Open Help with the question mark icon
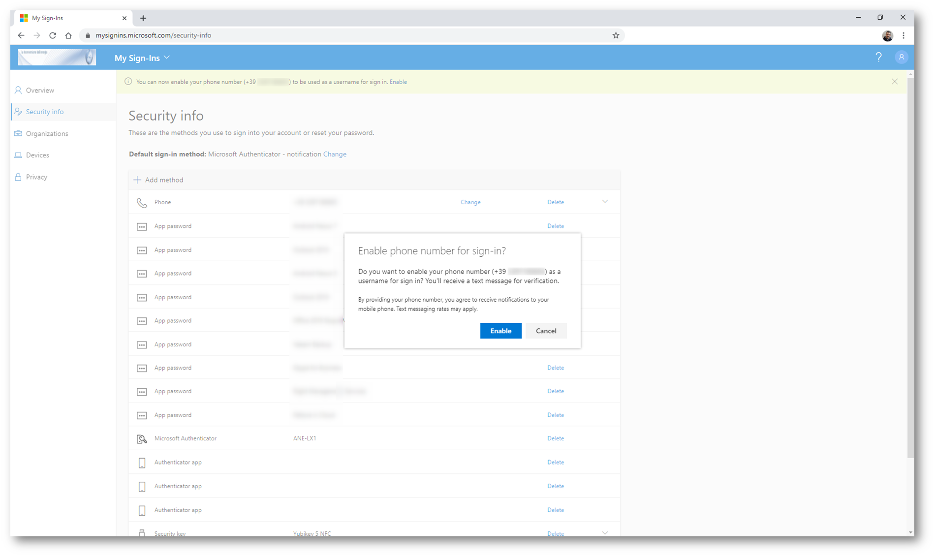Image resolution: width=935 pixels, height=557 pixels. [878, 57]
